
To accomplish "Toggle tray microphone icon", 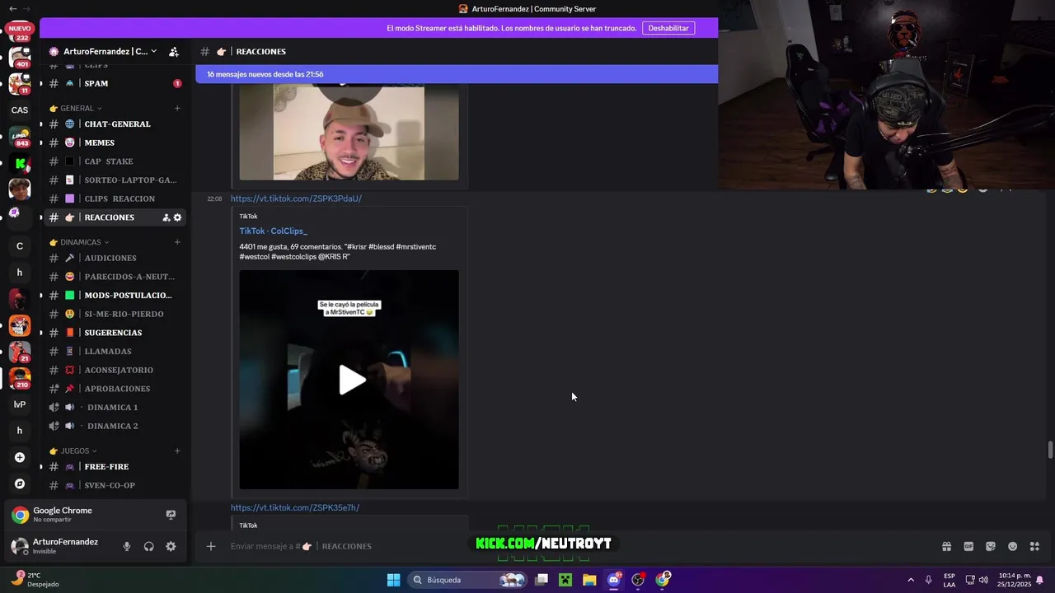I will click(929, 580).
